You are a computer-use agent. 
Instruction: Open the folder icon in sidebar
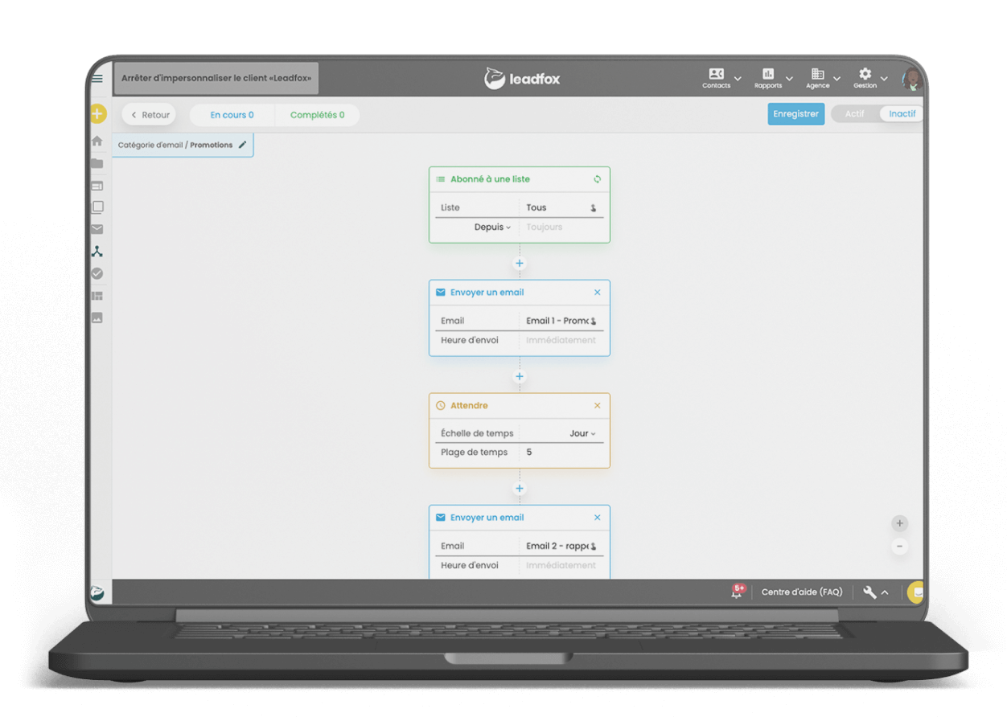(x=97, y=163)
